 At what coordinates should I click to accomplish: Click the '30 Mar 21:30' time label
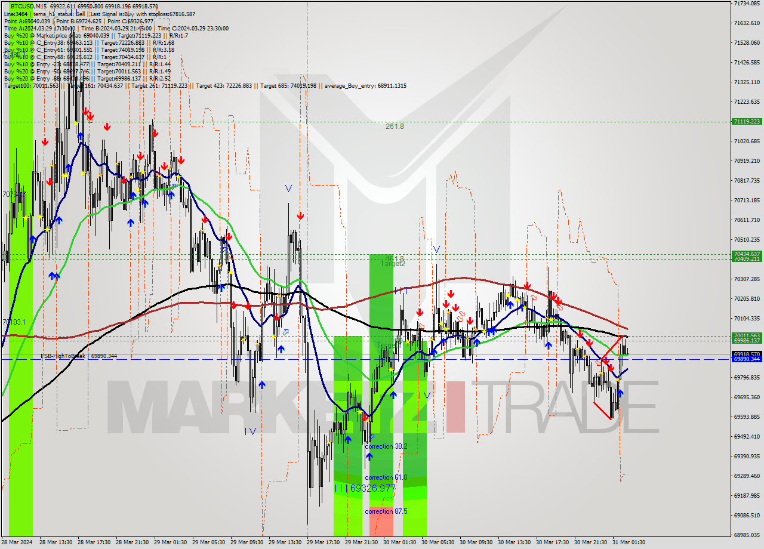click(590, 542)
